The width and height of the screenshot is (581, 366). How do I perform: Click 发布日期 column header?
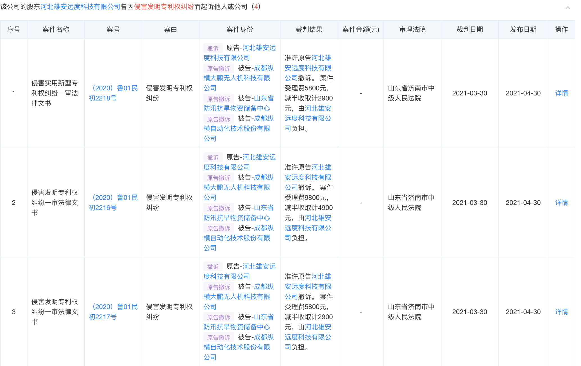point(523,29)
